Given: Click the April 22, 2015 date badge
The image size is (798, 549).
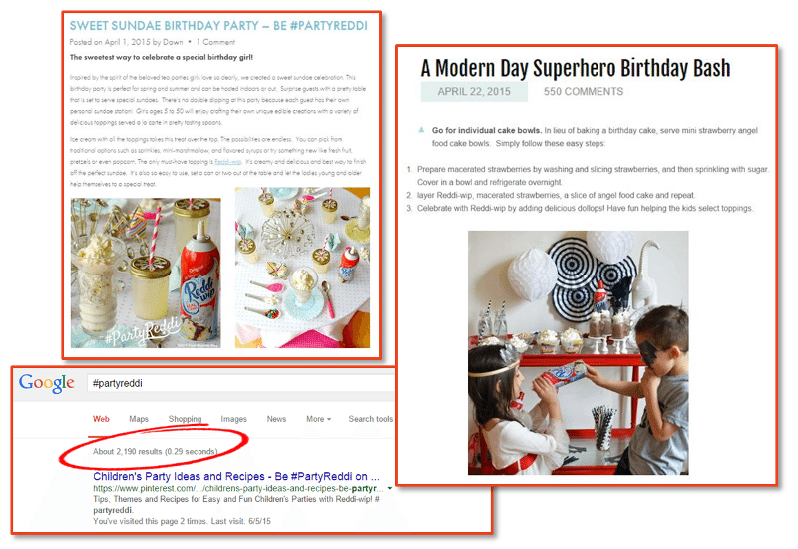Looking at the screenshot, I should [474, 92].
